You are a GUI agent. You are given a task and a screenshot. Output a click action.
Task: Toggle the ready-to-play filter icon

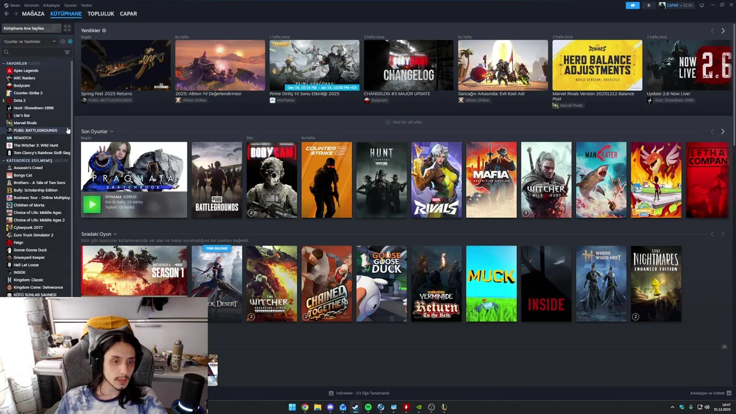click(x=70, y=41)
